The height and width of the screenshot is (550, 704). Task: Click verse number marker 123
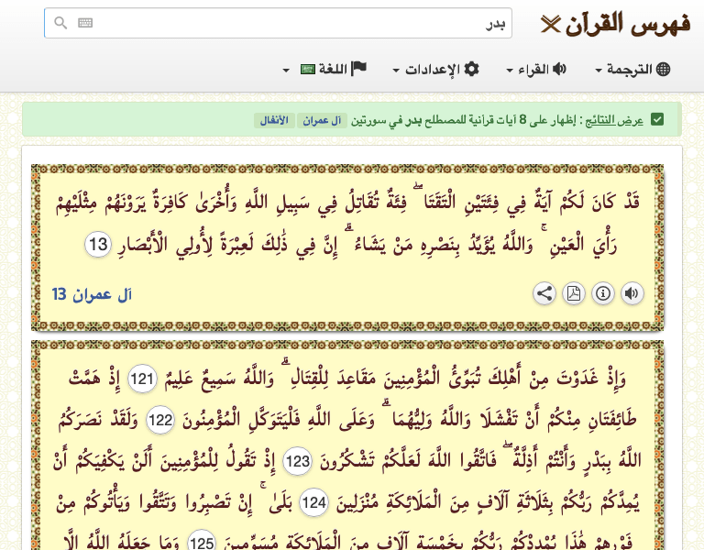(298, 460)
